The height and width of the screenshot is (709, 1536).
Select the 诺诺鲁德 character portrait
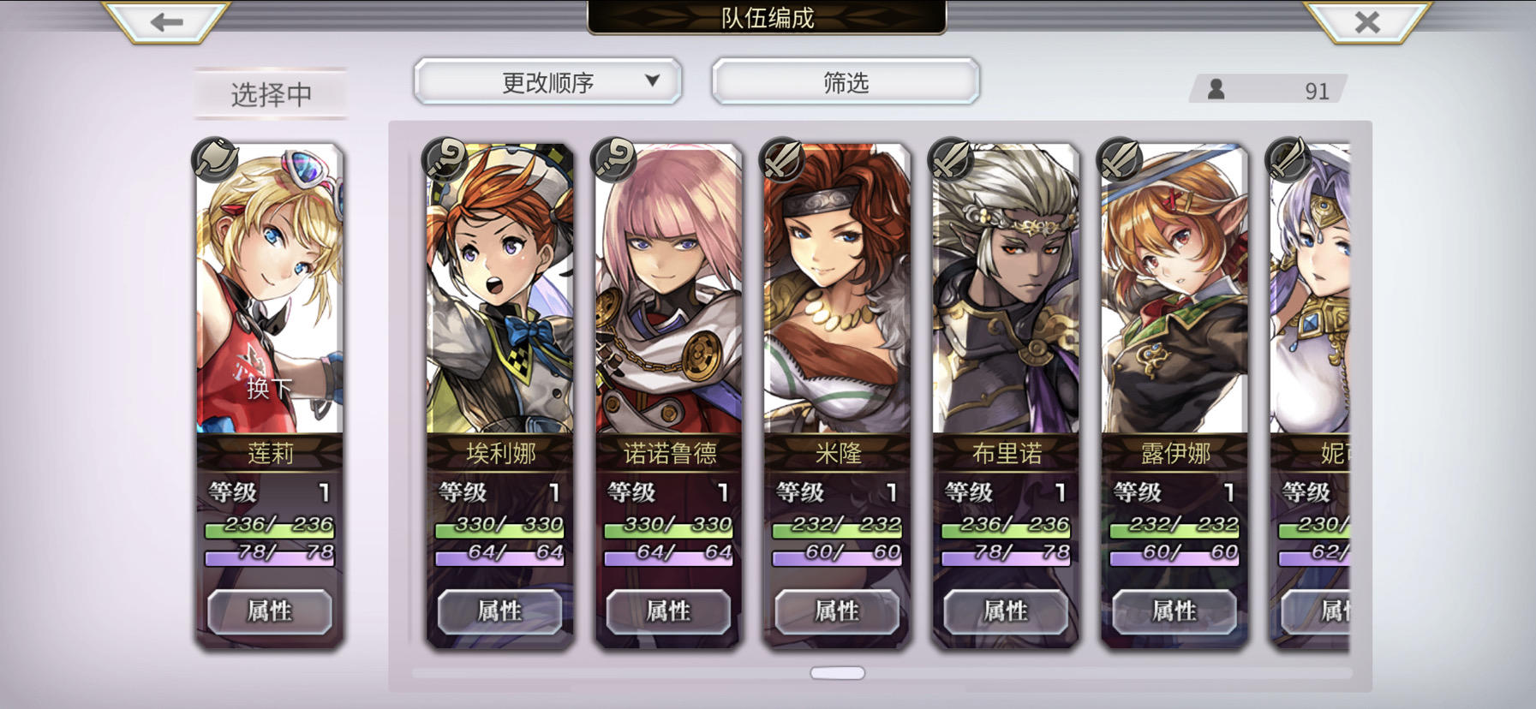[668, 289]
